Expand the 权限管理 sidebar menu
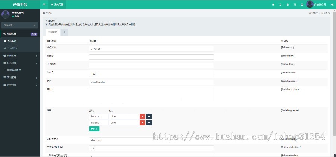Screen dimensions: 336x157 point(20,56)
